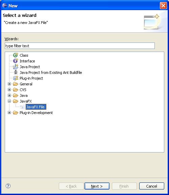The width and height of the screenshot is (169, 195).
Task: Click the General folder icon
Action: pos(16,84)
